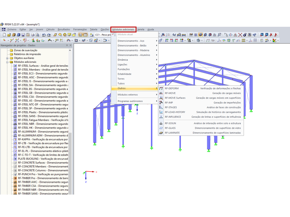Create a new model with the blank page icon

[4, 35]
